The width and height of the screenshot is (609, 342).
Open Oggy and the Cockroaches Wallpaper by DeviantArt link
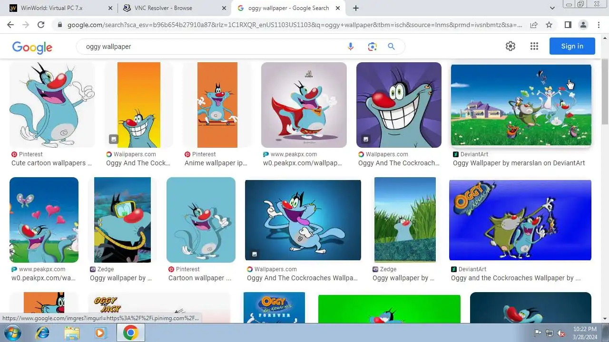click(516, 278)
